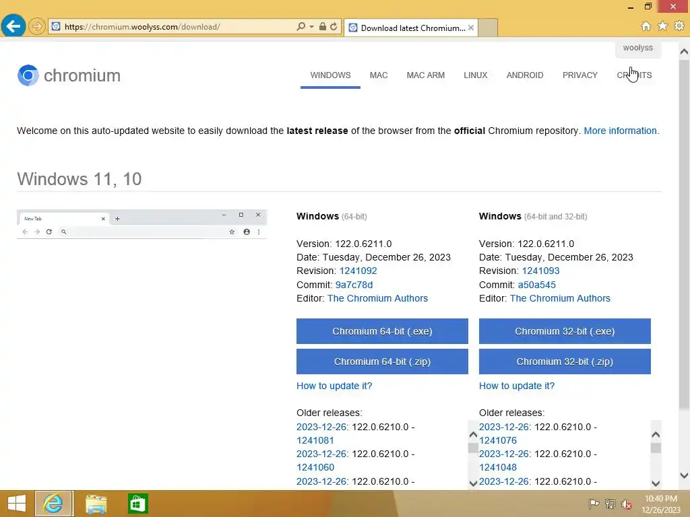690x517 pixels.
Task: Download Chromium 64-bit (.zip)
Action: 382,361
